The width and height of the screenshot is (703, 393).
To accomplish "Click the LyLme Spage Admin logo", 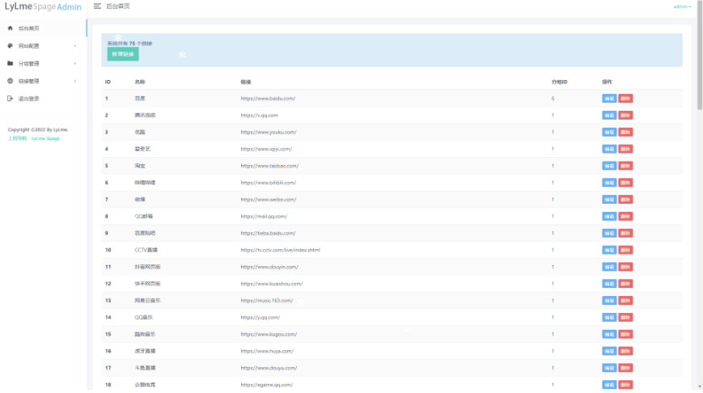I will [43, 6].
